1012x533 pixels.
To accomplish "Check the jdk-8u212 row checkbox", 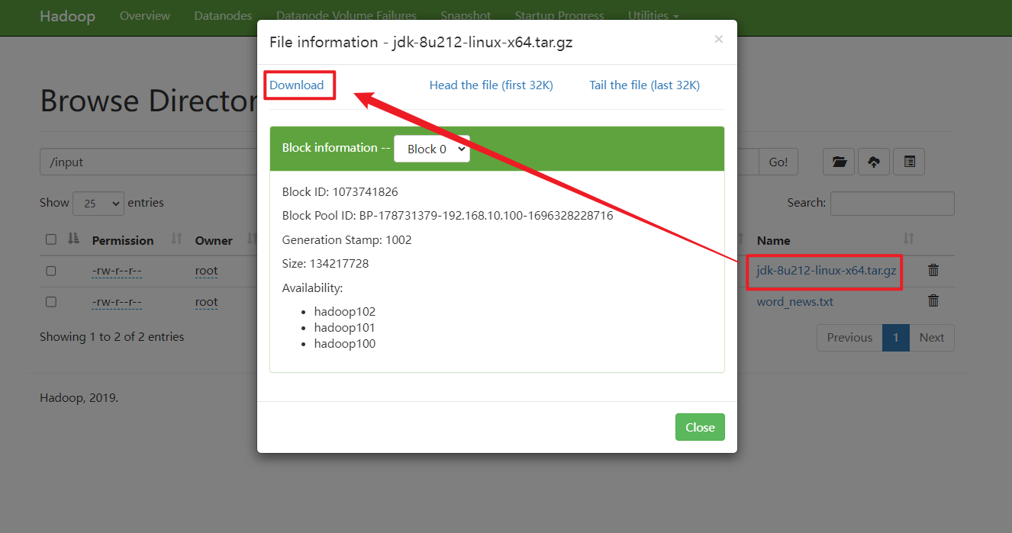I will click(51, 271).
